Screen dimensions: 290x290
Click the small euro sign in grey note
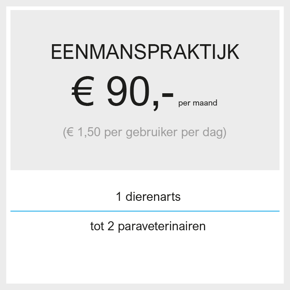coord(70,132)
